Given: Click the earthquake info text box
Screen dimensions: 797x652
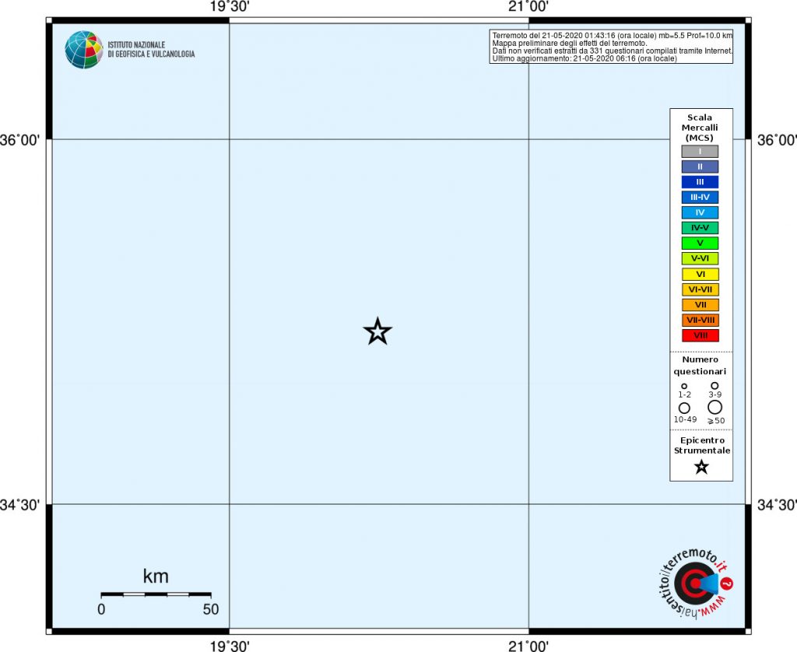Looking at the screenshot, I should [x=612, y=47].
